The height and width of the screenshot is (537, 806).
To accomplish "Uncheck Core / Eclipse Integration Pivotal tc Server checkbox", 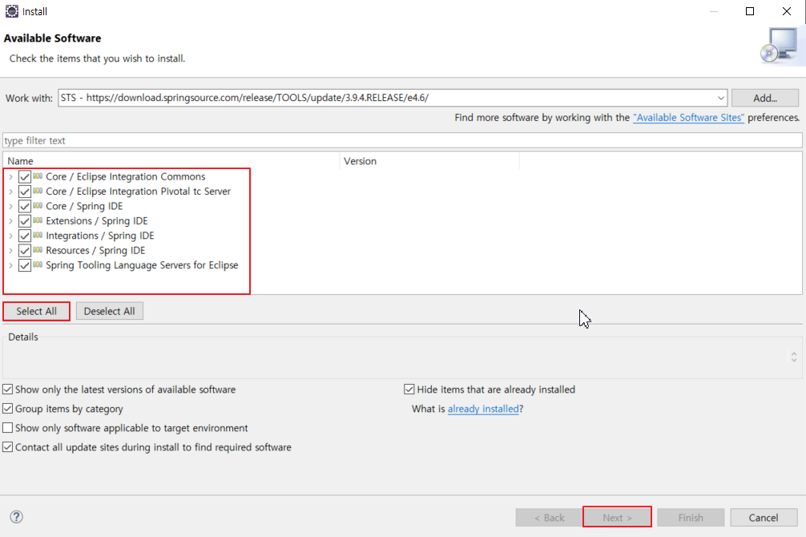I will pyautogui.click(x=24, y=192).
